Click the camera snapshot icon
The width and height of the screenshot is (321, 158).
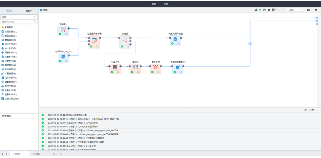308,10
